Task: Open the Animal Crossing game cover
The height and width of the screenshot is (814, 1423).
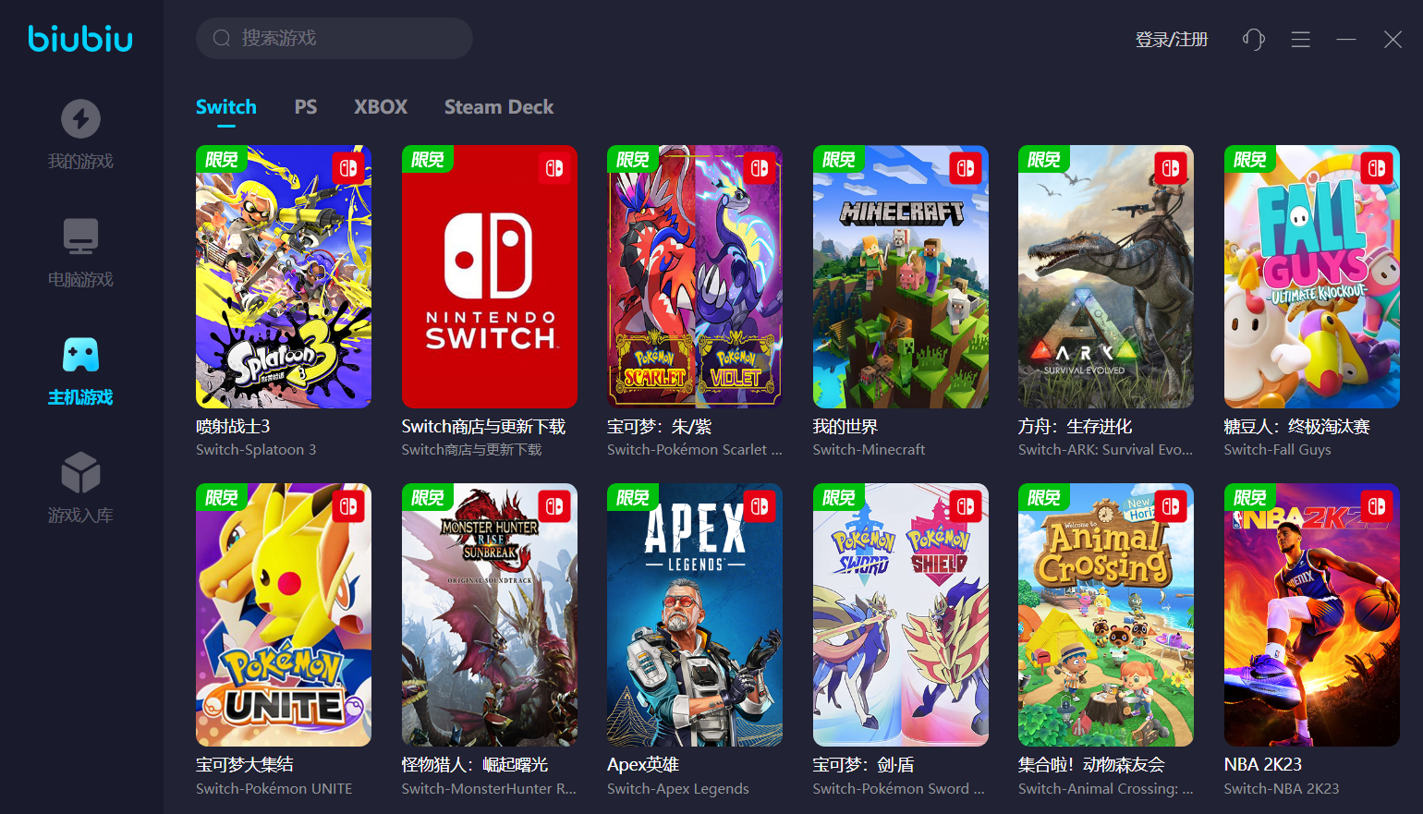Action: coord(1106,614)
